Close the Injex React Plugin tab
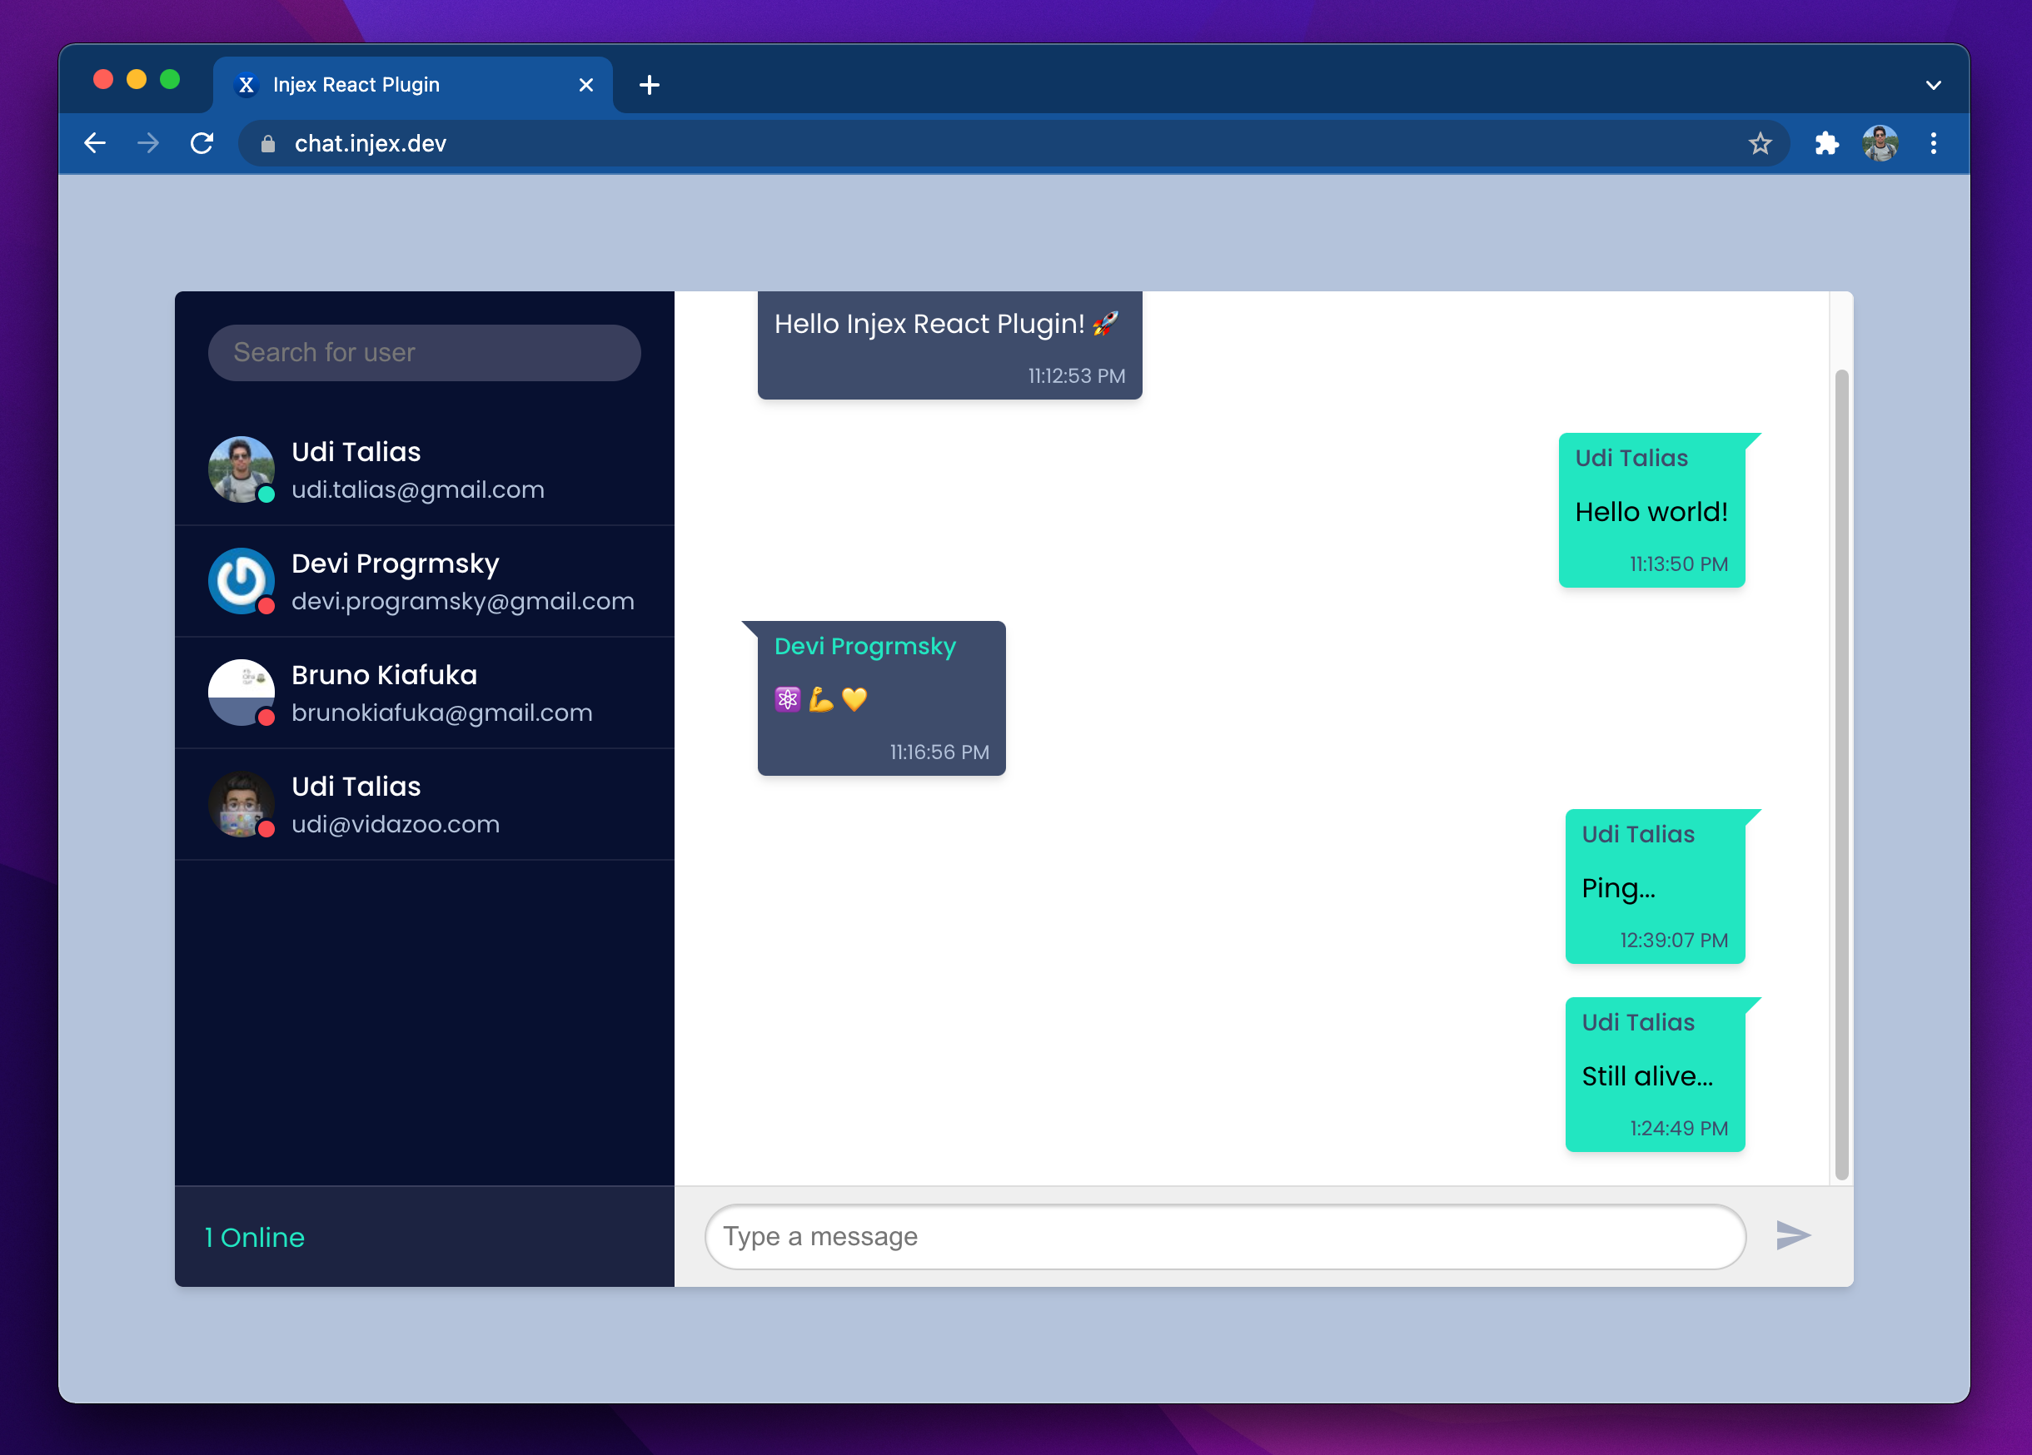This screenshot has height=1455, width=2032. click(x=586, y=85)
